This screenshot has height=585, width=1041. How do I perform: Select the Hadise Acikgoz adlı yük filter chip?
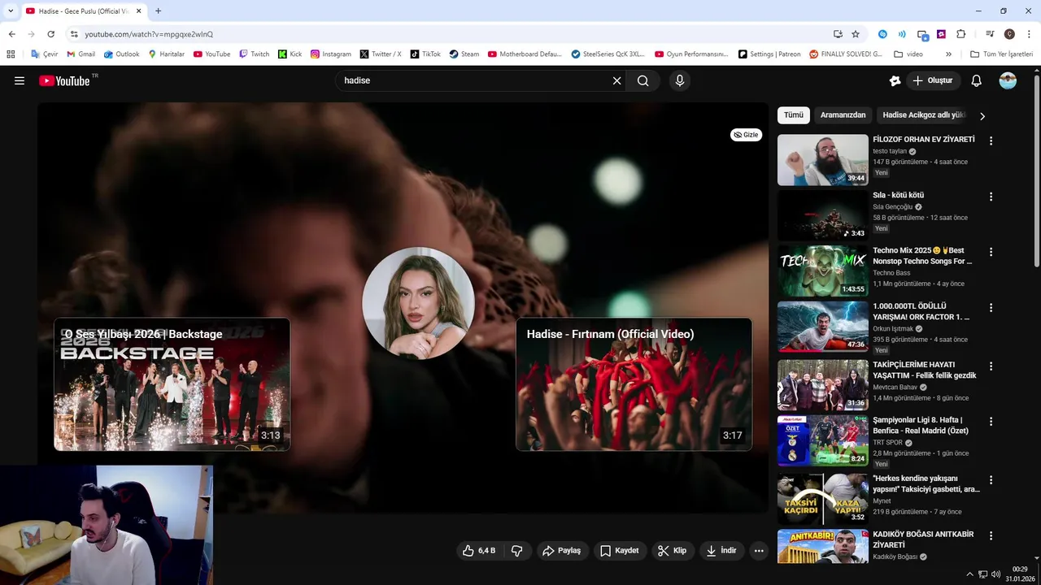923,115
